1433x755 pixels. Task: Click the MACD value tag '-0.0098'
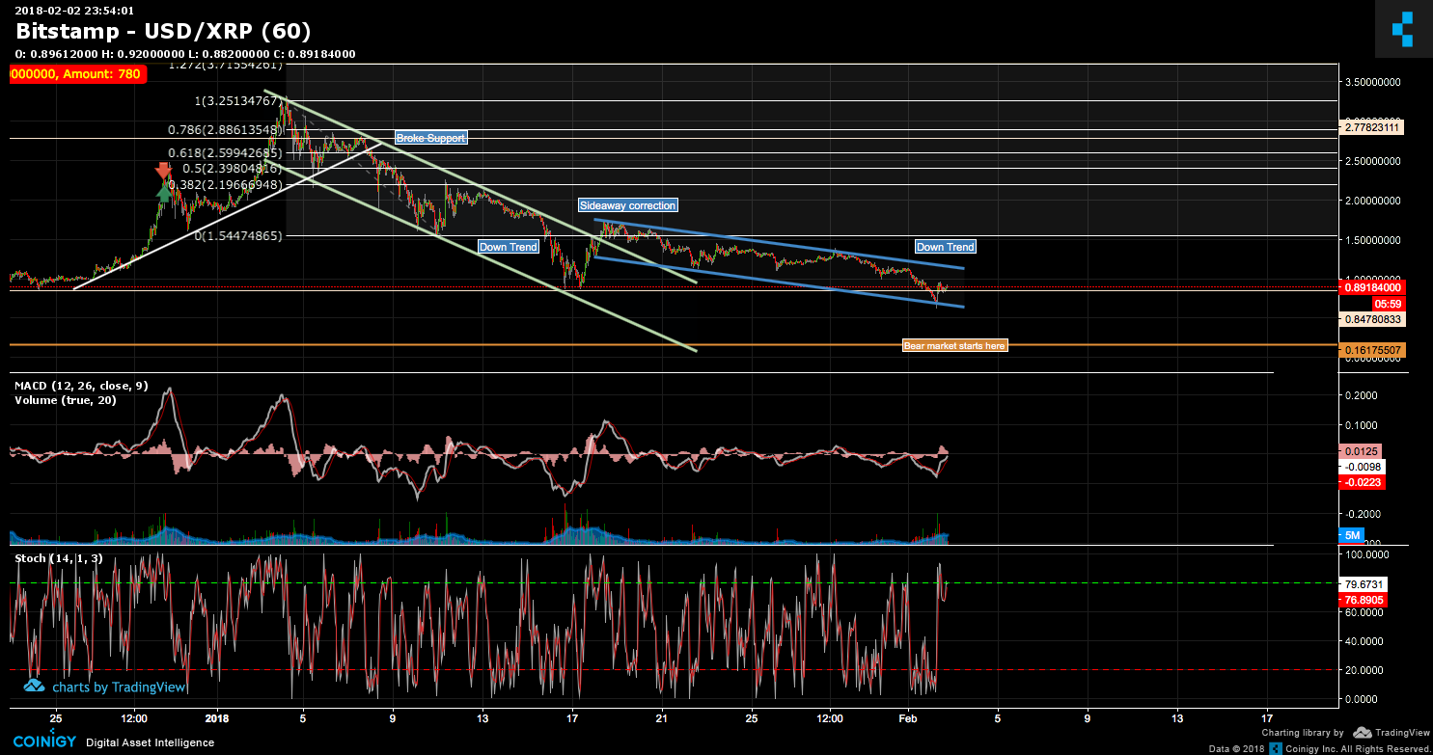tap(1362, 467)
